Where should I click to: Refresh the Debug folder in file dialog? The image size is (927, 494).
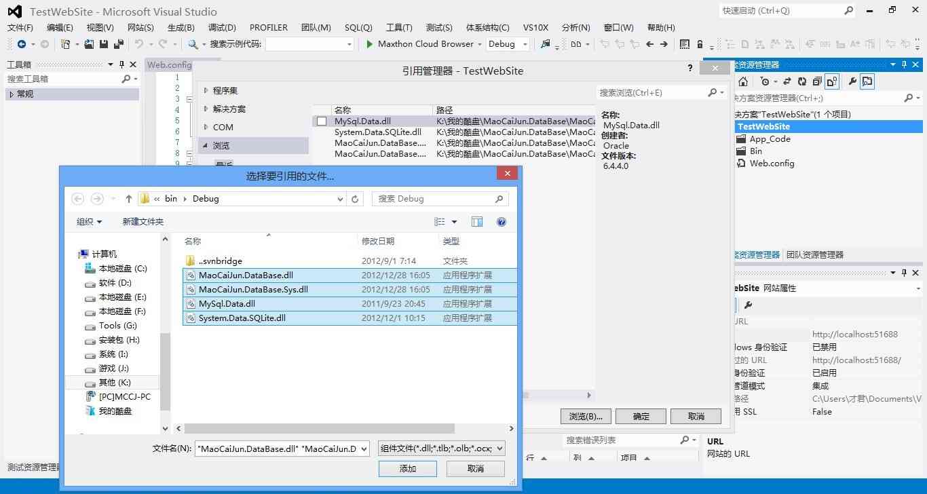[355, 199]
